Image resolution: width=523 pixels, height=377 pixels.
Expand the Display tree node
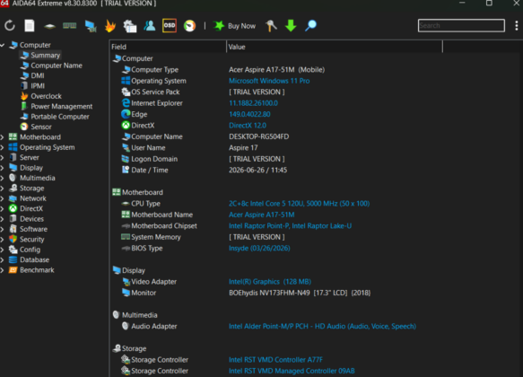click(2, 168)
